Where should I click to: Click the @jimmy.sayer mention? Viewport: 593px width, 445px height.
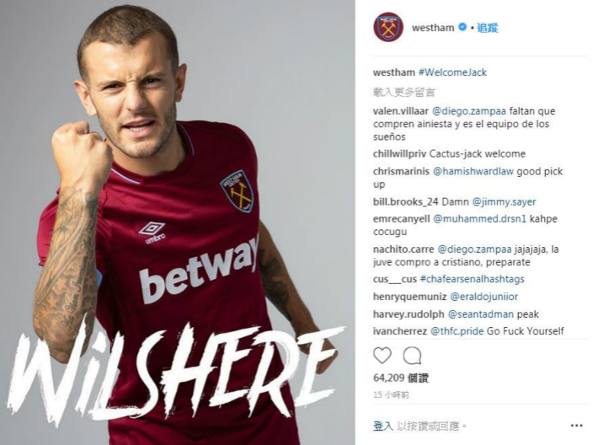504,202
